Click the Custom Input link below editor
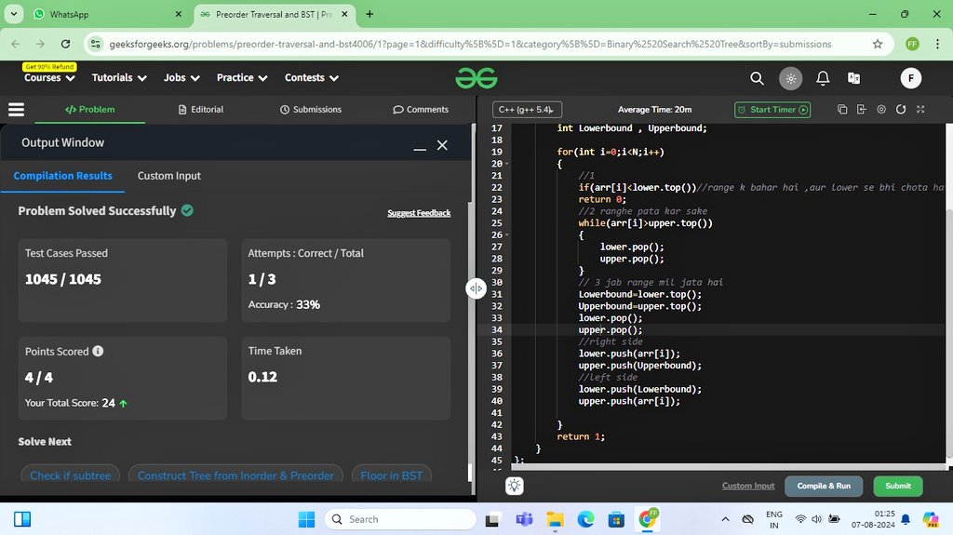This screenshot has width=953, height=535. tap(748, 486)
